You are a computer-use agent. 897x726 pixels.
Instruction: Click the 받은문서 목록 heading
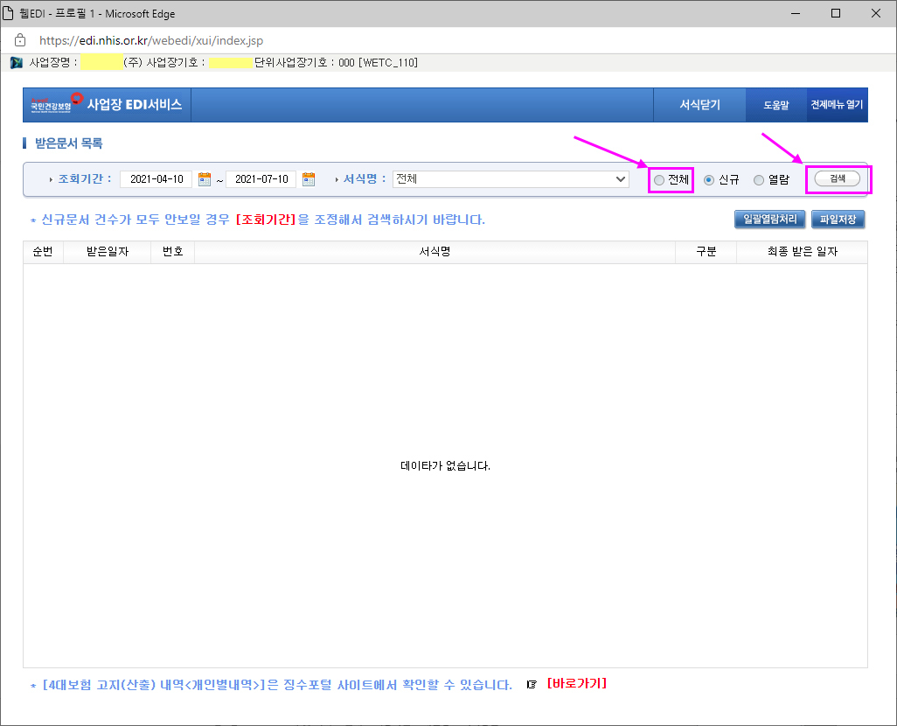tap(69, 143)
